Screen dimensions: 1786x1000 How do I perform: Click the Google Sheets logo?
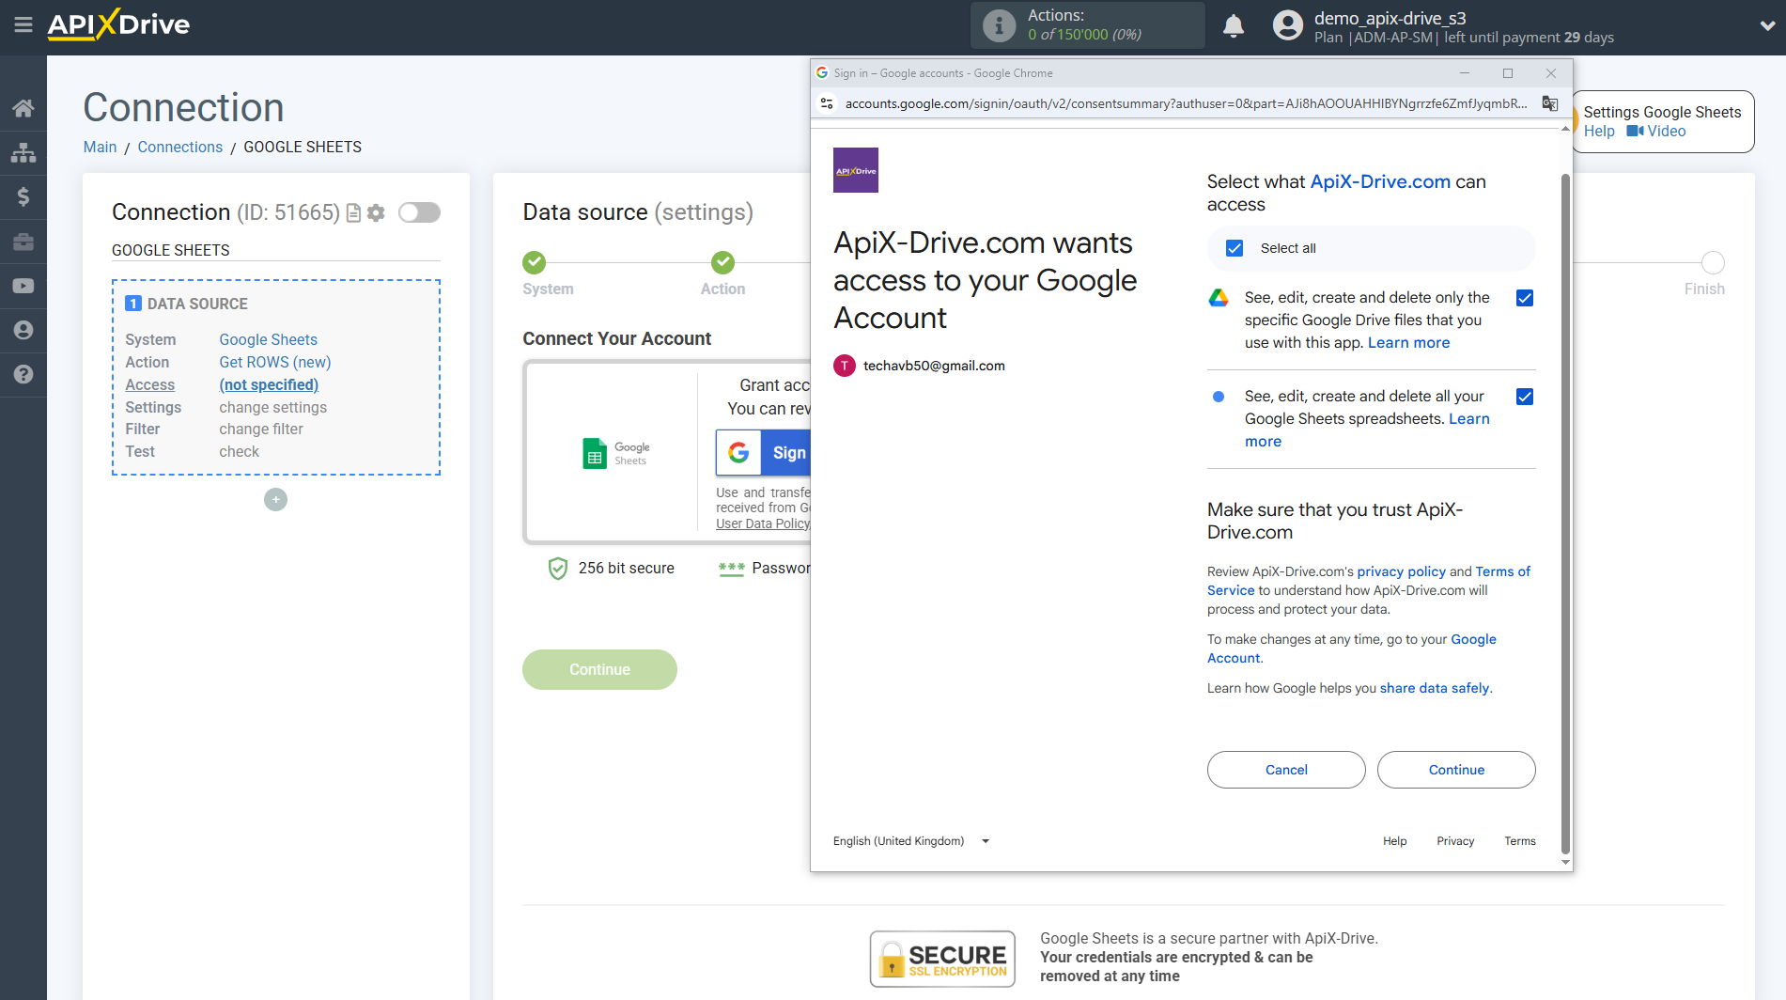click(615, 453)
